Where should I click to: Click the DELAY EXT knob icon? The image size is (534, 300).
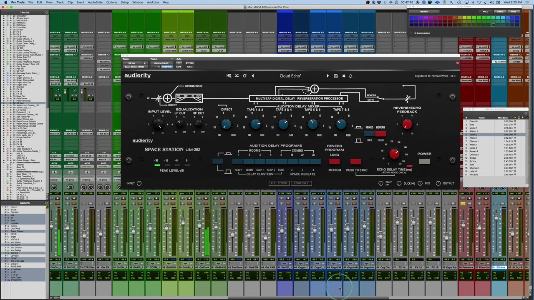(x=380, y=183)
